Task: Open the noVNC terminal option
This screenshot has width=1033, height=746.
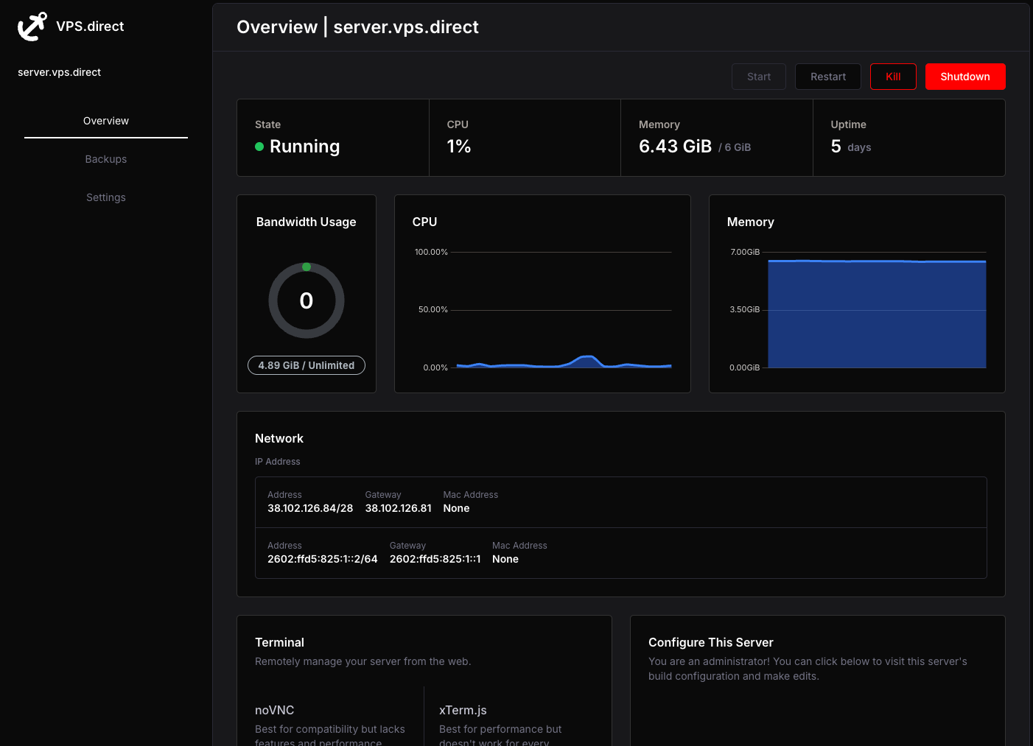Action: point(274,710)
